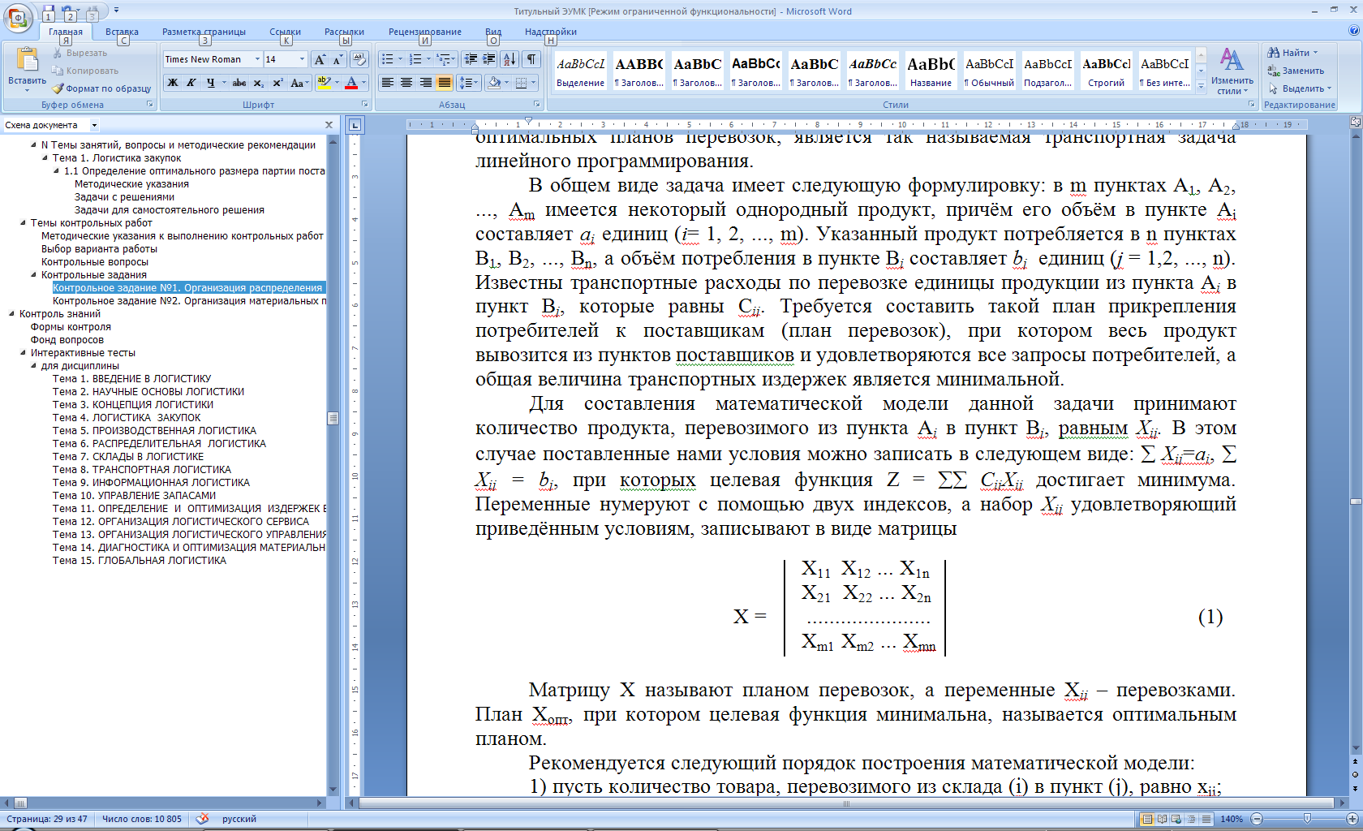
Task: Toggle superscript formatting
Action: (277, 83)
